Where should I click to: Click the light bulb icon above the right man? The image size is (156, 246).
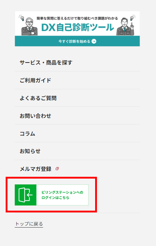point(132,18)
